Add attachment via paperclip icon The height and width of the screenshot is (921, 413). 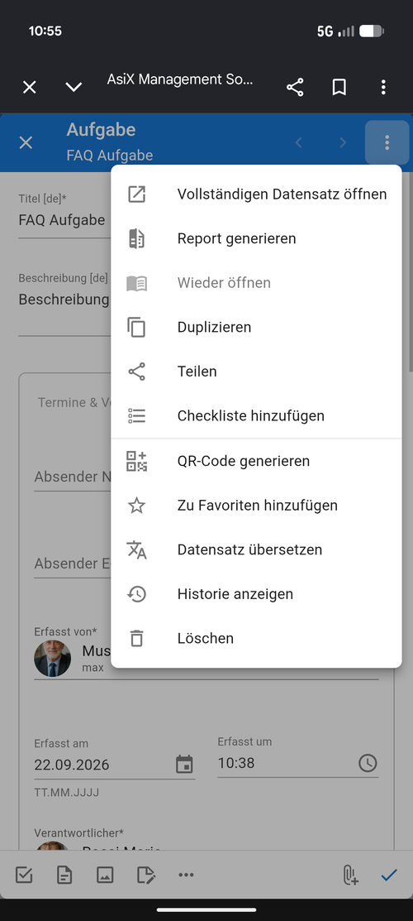pos(350,875)
